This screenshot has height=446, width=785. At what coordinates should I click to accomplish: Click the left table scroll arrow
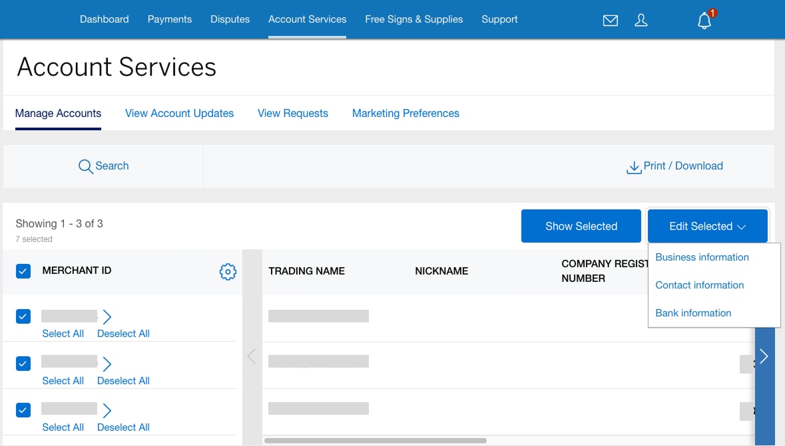pos(252,356)
